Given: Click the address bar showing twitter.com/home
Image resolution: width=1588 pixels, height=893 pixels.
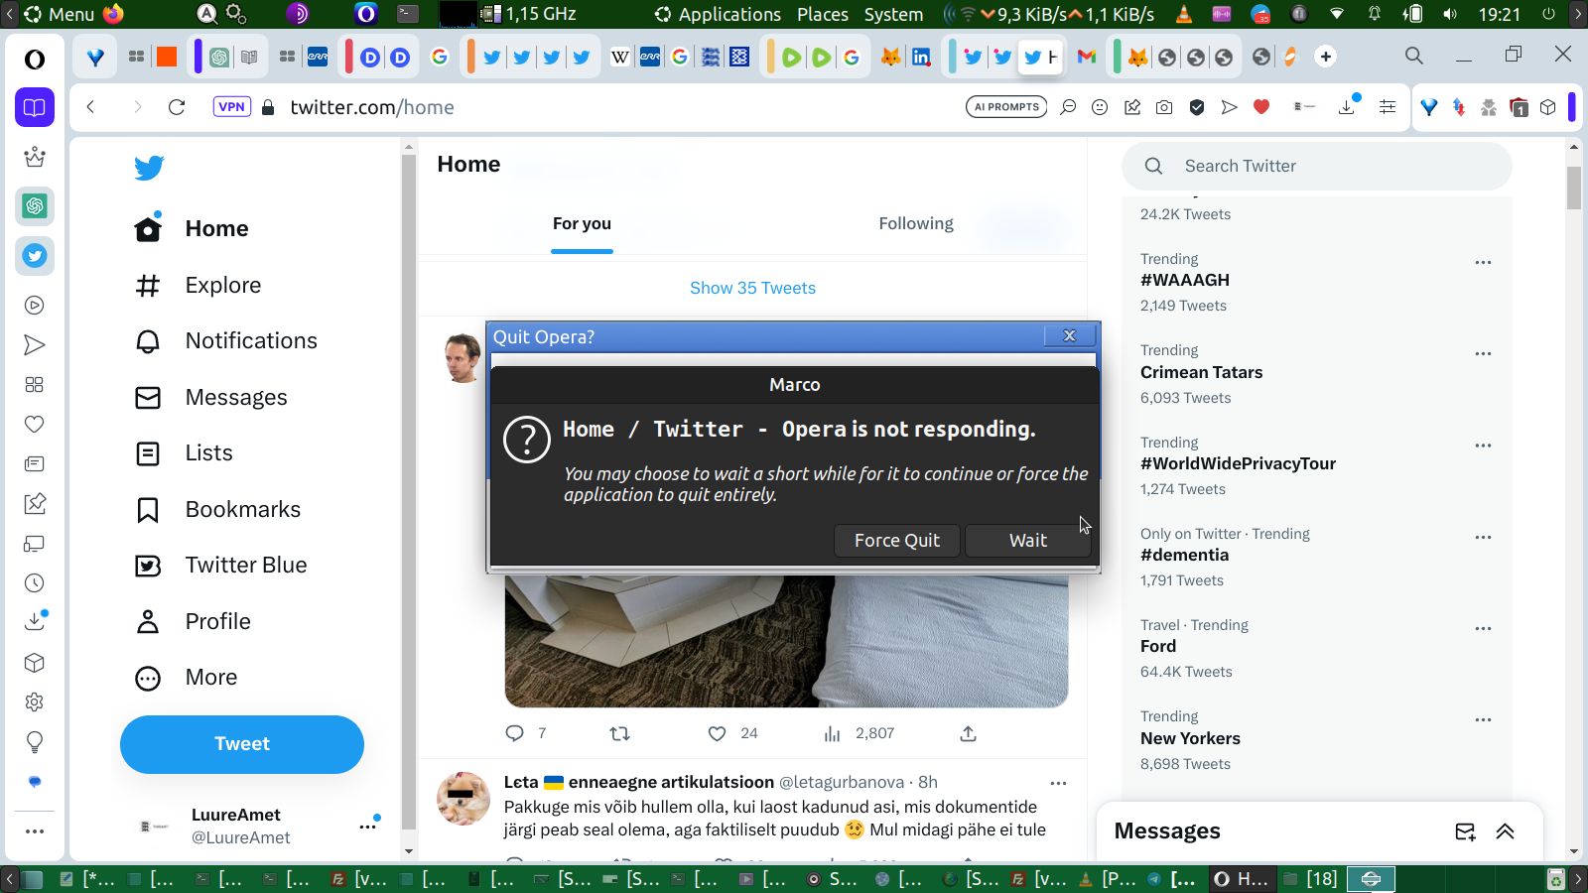Looking at the screenshot, I should (371, 107).
